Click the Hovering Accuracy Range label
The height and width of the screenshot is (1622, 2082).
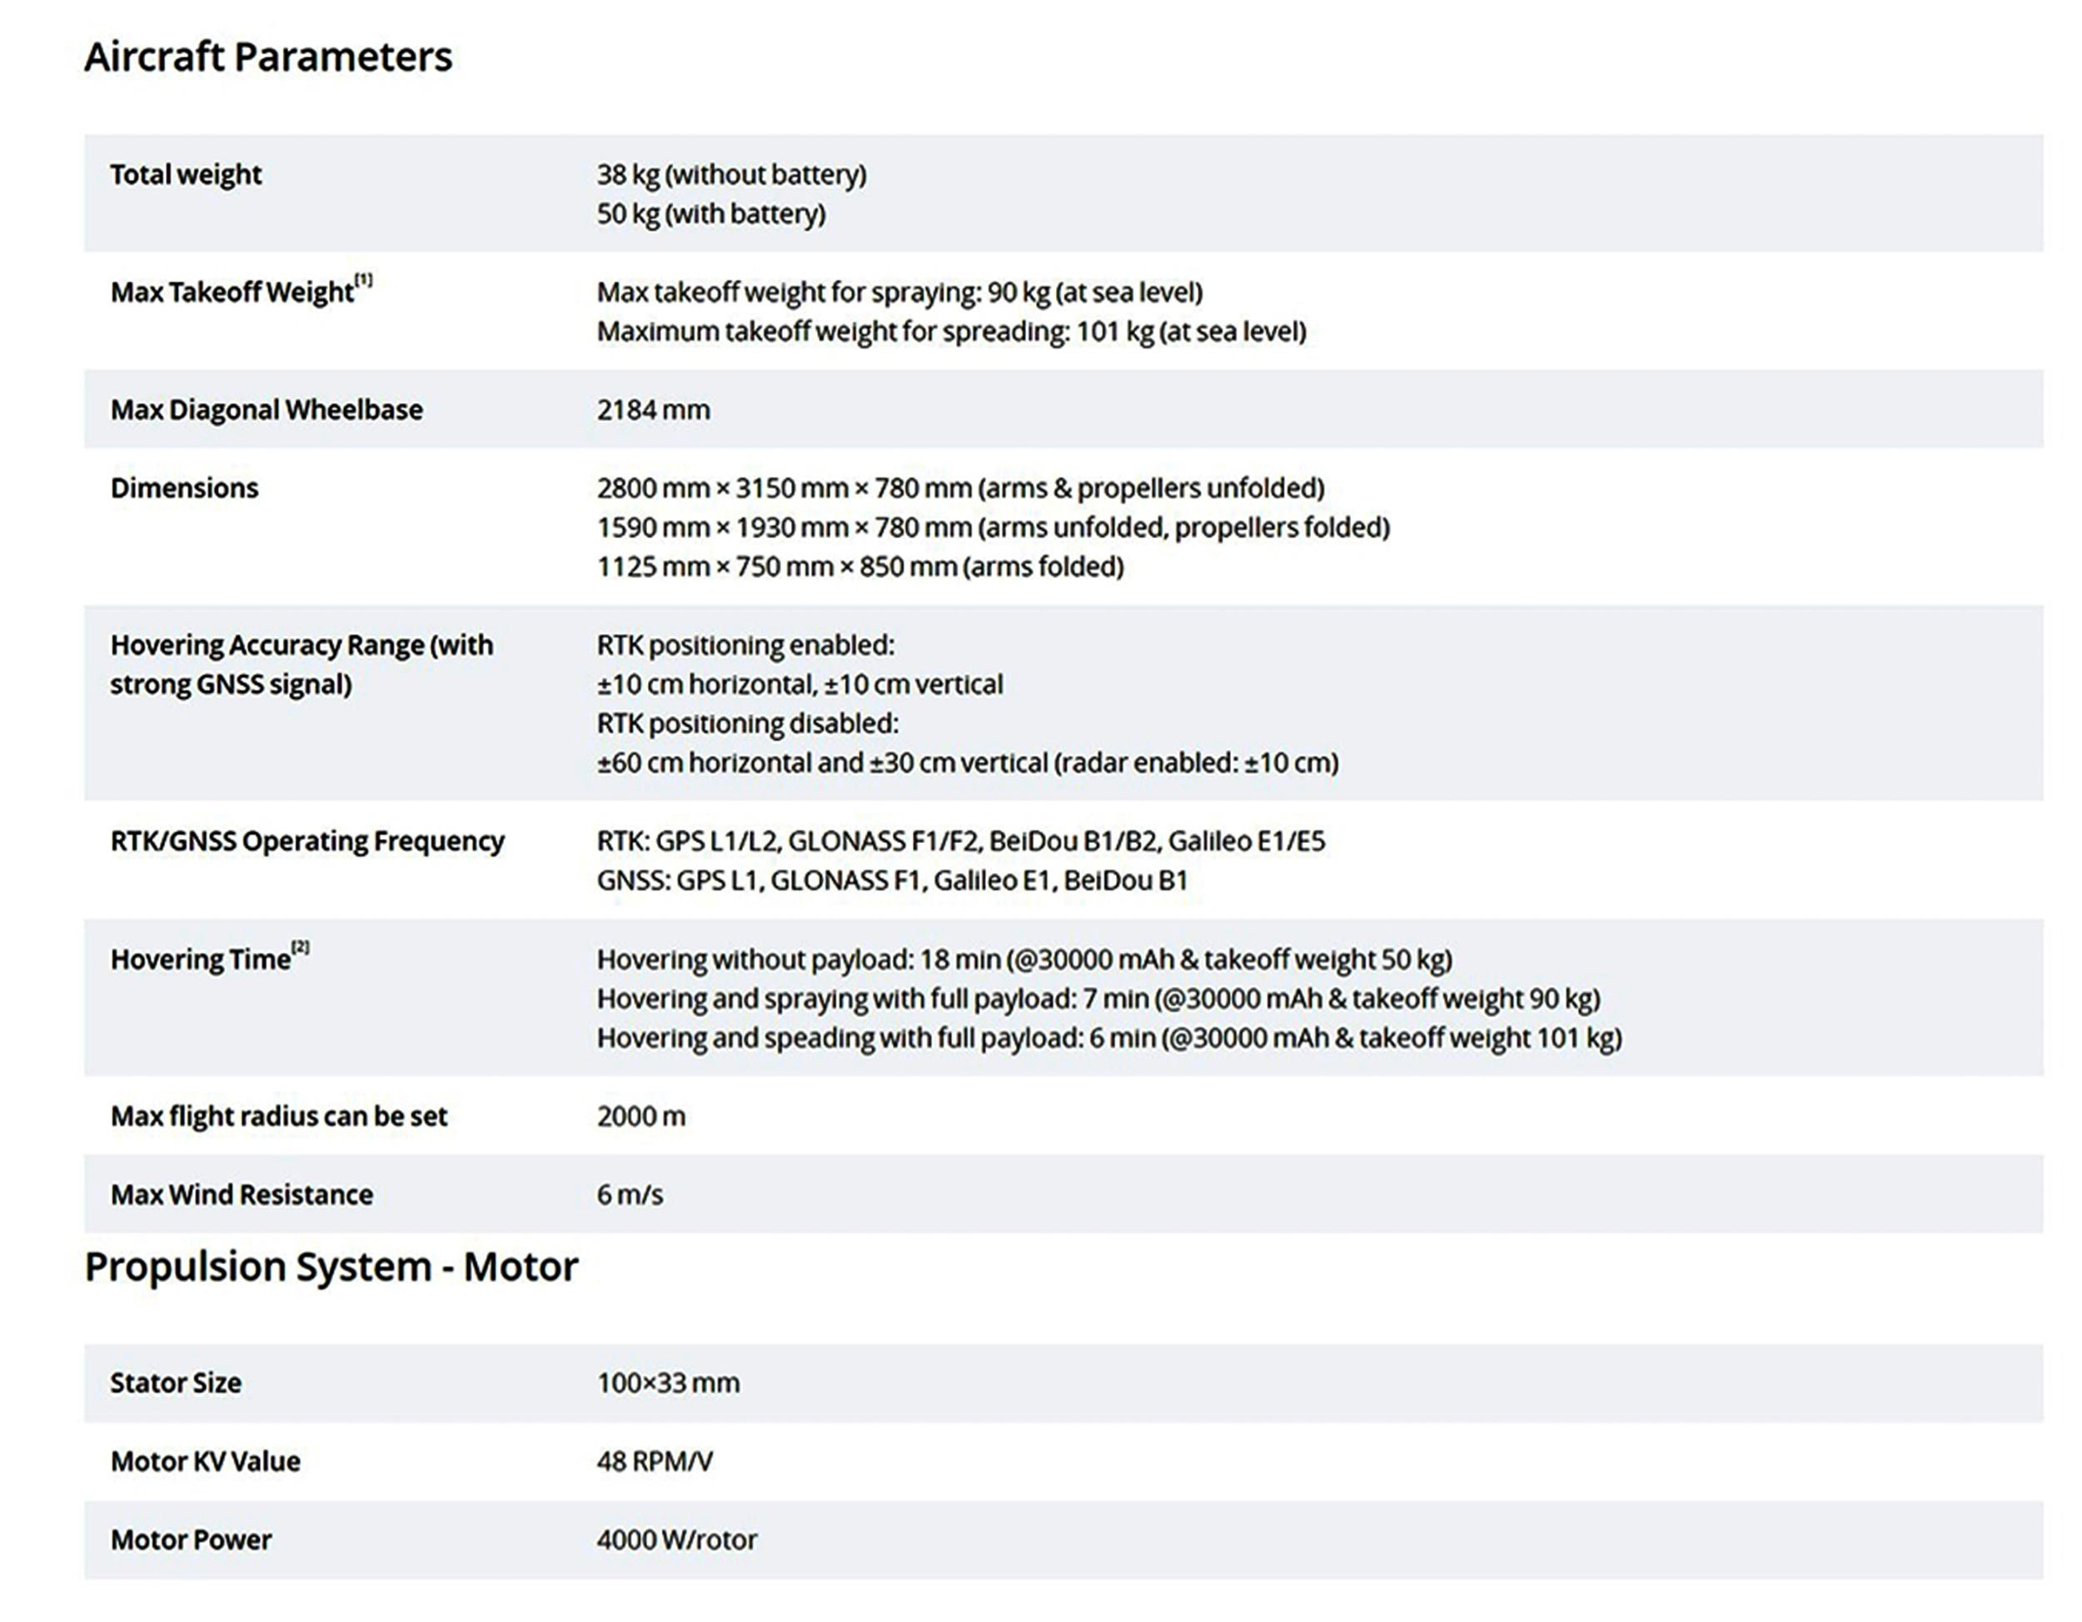[301, 665]
